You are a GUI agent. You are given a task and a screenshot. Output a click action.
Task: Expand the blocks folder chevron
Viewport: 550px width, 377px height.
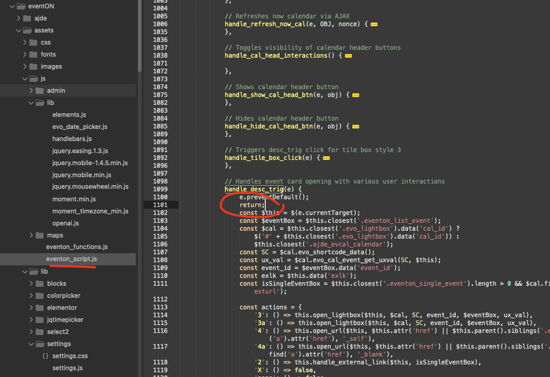pos(31,284)
